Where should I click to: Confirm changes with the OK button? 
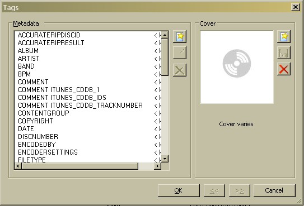[179, 190]
